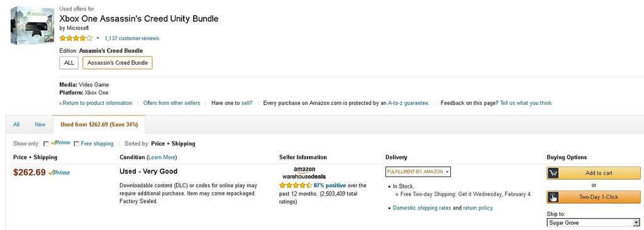
Task: Click the pointer icon on Two-Day 1-Click
Action: tap(553, 197)
